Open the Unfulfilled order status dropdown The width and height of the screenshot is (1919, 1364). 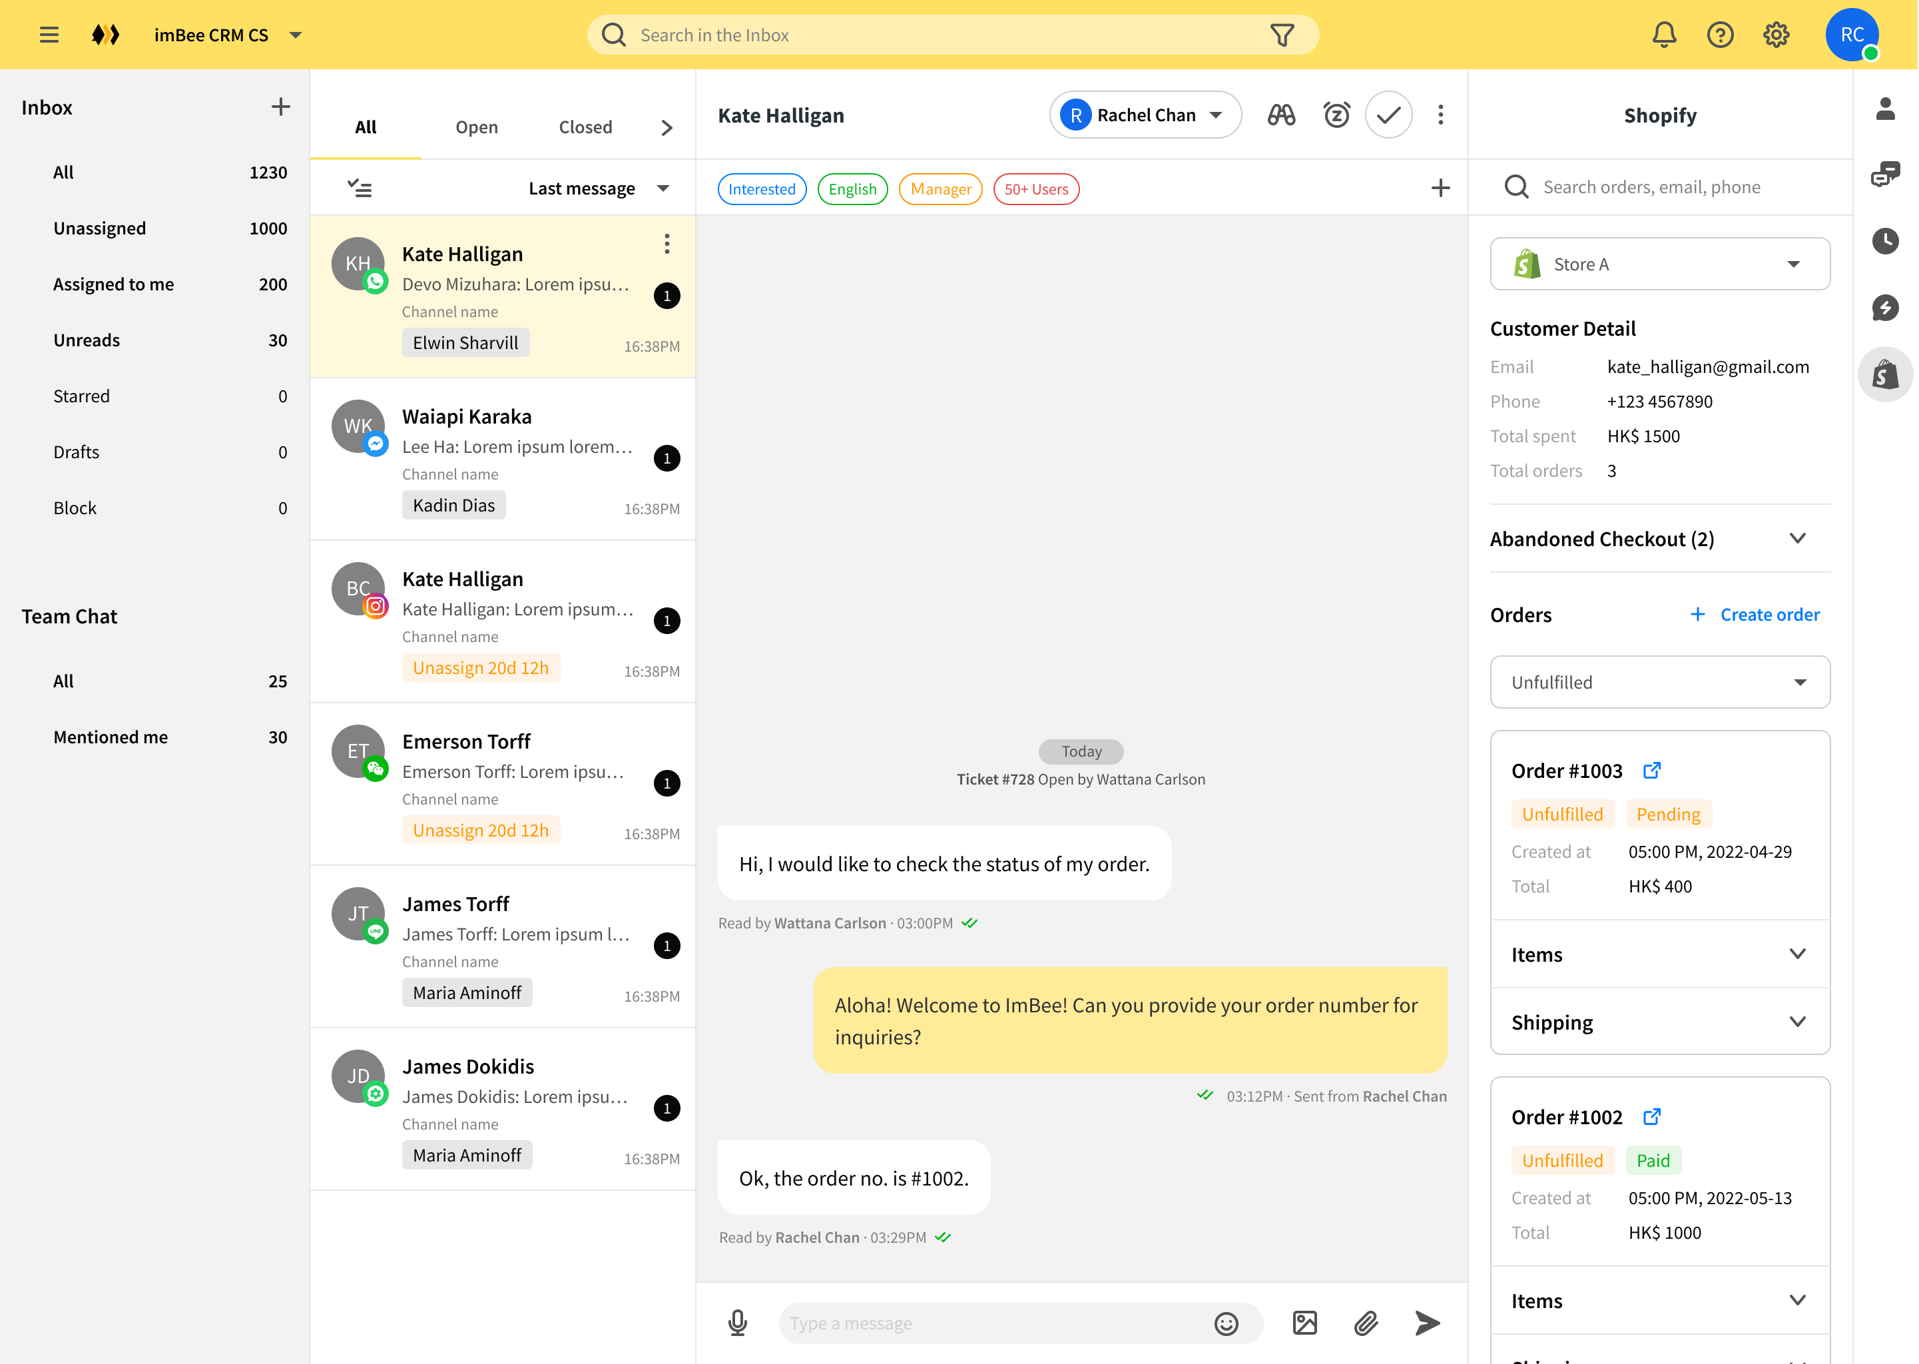1659,682
